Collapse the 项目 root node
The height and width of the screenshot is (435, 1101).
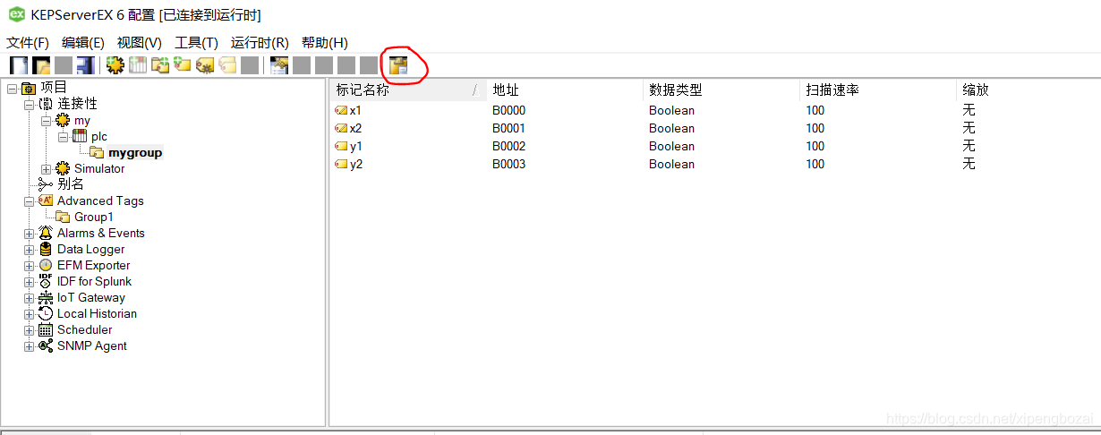(13, 88)
